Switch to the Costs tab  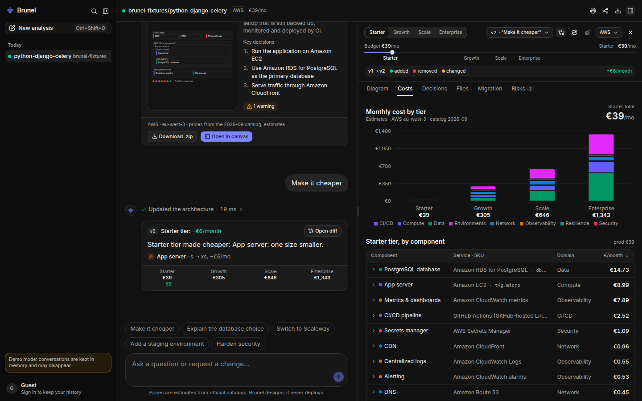[x=405, y=89]
